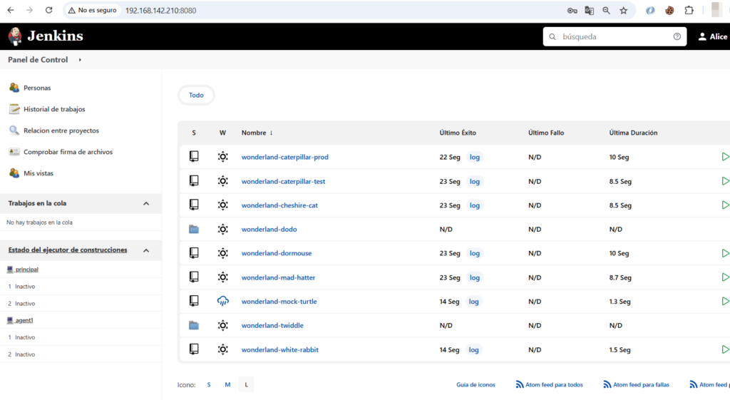730x400 pixels.
Task: Go back in browser history
Action: point(11,10)
